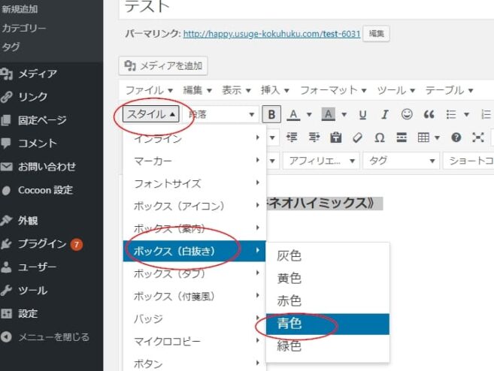Toggle fullscreen editor mode
This screenshot has height=371, width=494.
tap(477, 137)
